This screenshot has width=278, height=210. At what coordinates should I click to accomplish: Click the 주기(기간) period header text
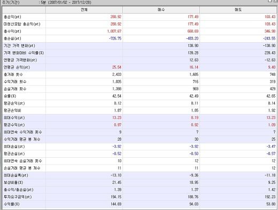click(x=11, y=3)
